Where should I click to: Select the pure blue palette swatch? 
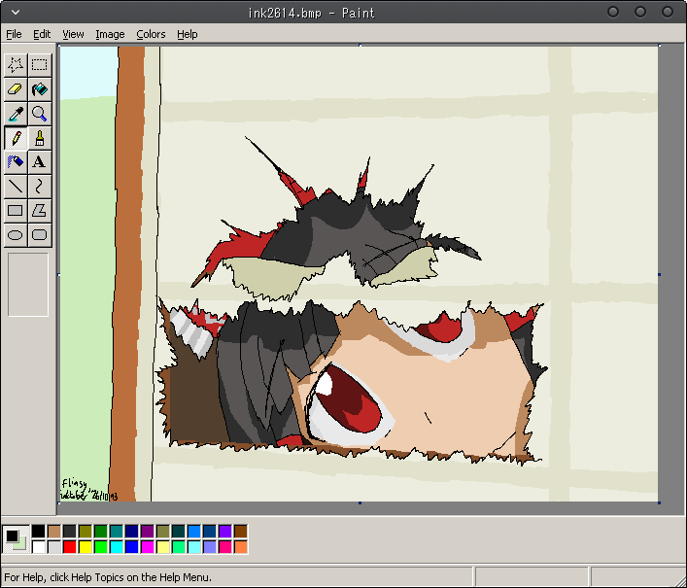tap(132, 547)
